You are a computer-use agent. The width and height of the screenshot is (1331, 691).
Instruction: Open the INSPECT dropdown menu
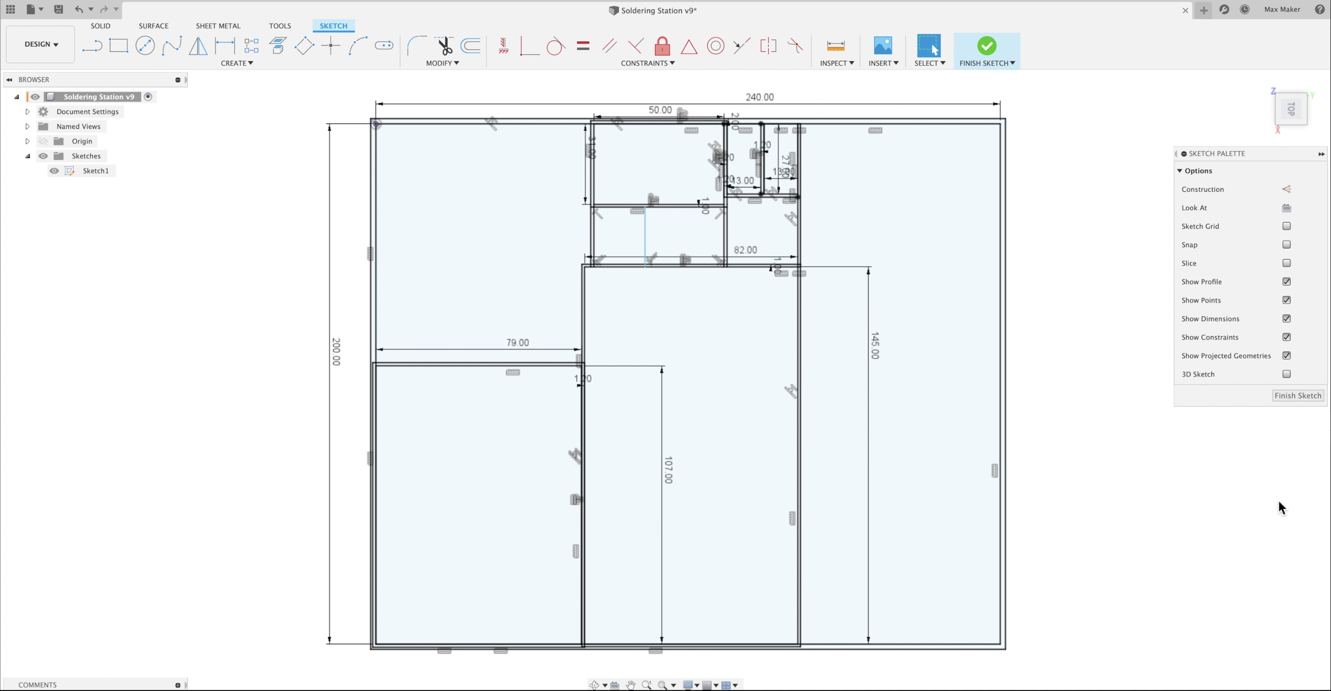837,63
